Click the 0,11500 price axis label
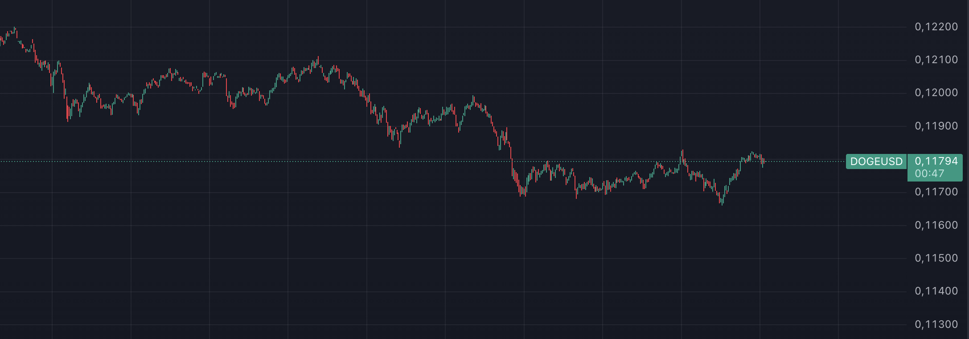969x339 pixels. click(936, 258)
